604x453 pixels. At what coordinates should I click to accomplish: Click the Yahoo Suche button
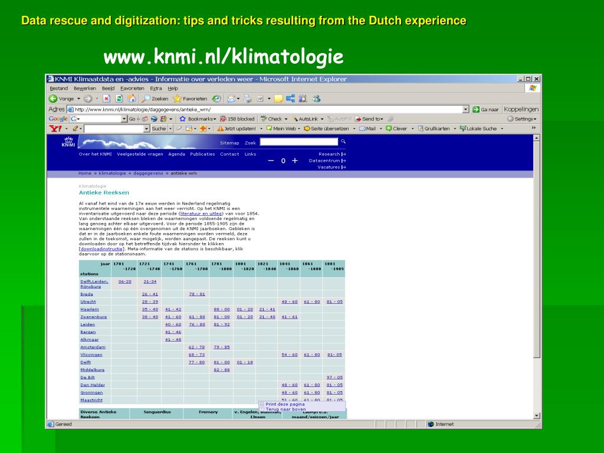159,128
